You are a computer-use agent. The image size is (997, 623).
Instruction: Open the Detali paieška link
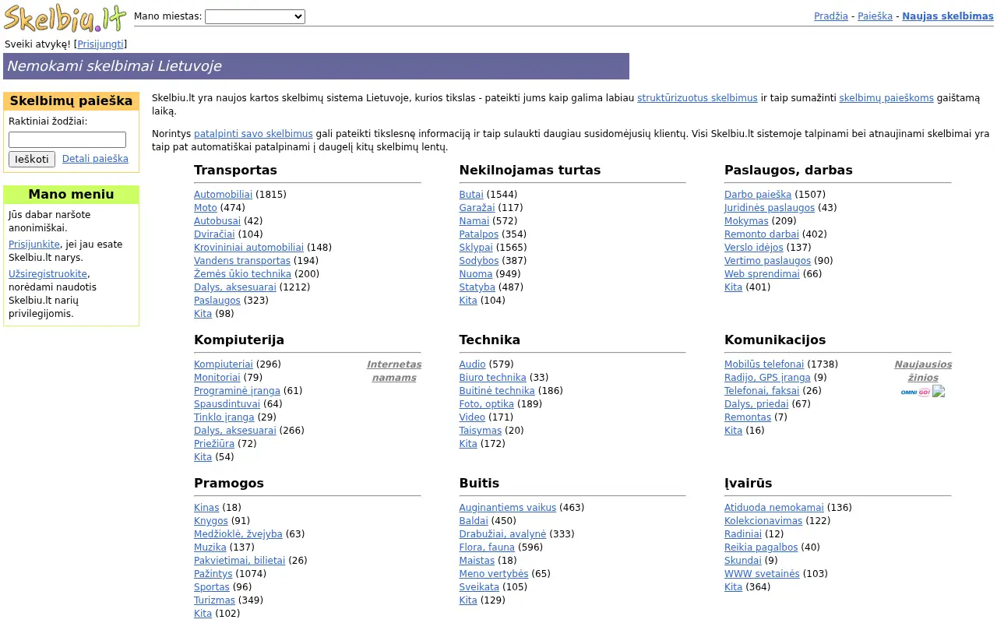pyautogui.click(x=95, y=159)
